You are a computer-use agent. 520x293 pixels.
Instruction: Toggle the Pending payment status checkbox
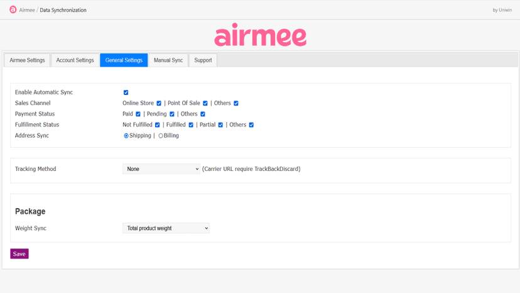[172, 114]
